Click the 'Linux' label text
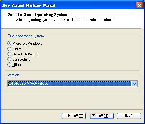Viewport: 145px width, 124px height. click(x=17, y=49)
